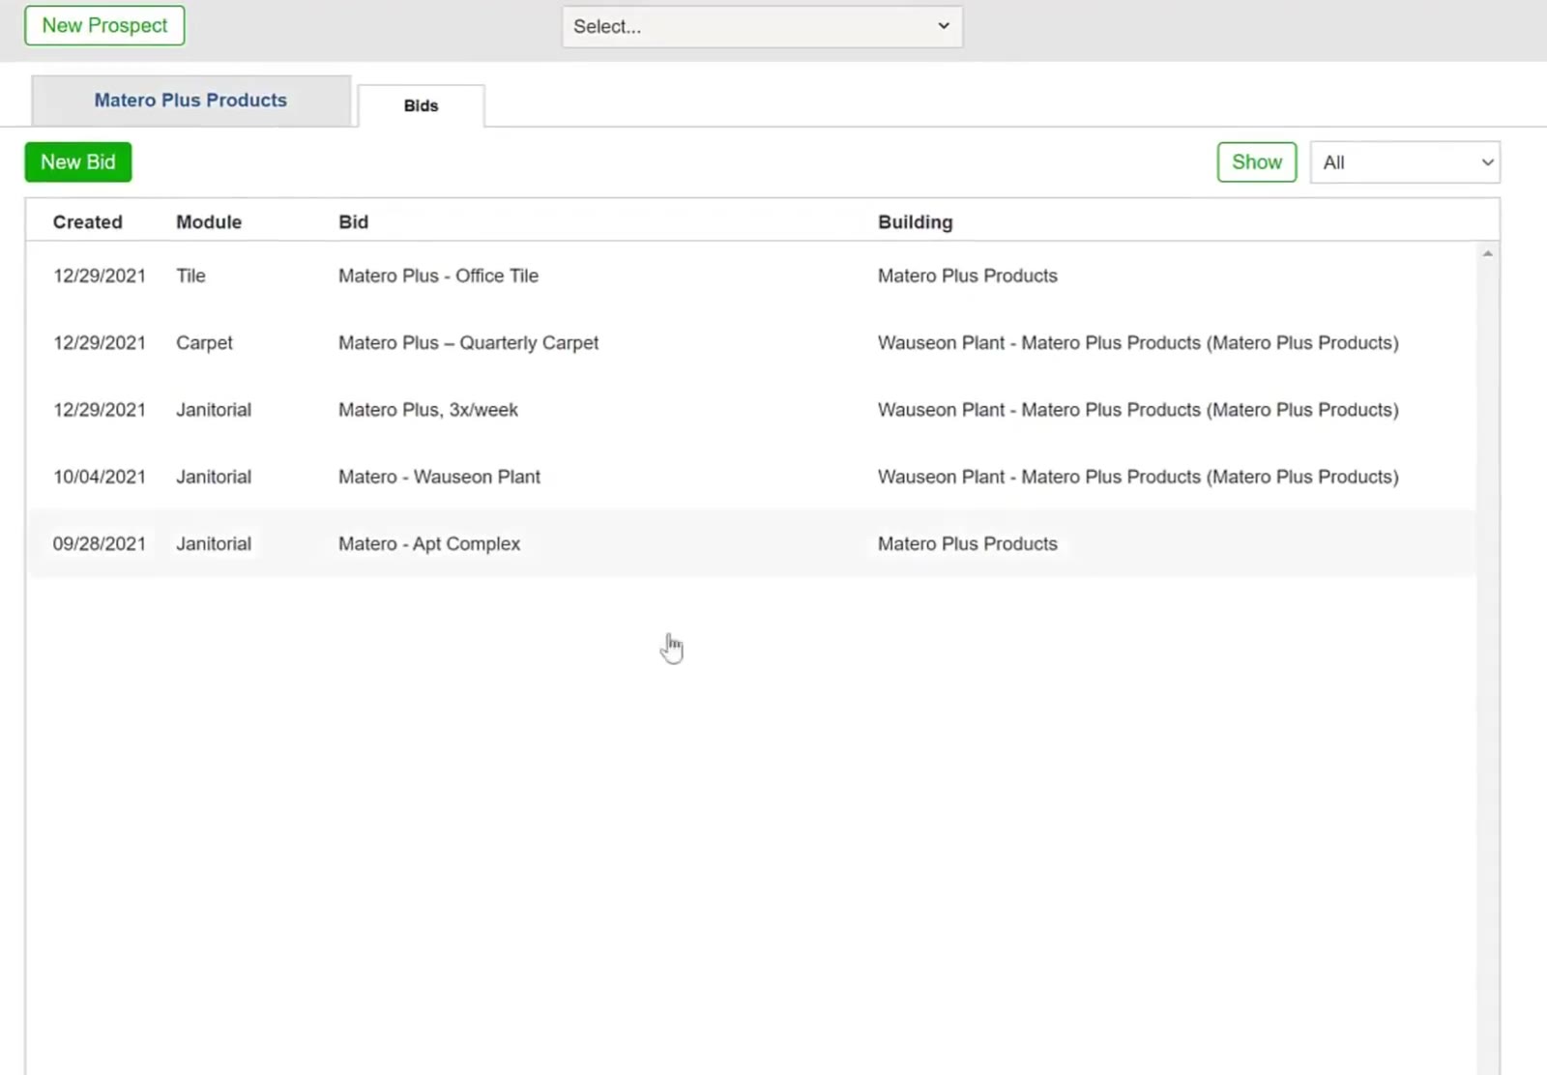Click Janitorial module in Wauseon Plant row
Image resolution: width=1547 pixels, height=1075 pixels.
[214, 477]
